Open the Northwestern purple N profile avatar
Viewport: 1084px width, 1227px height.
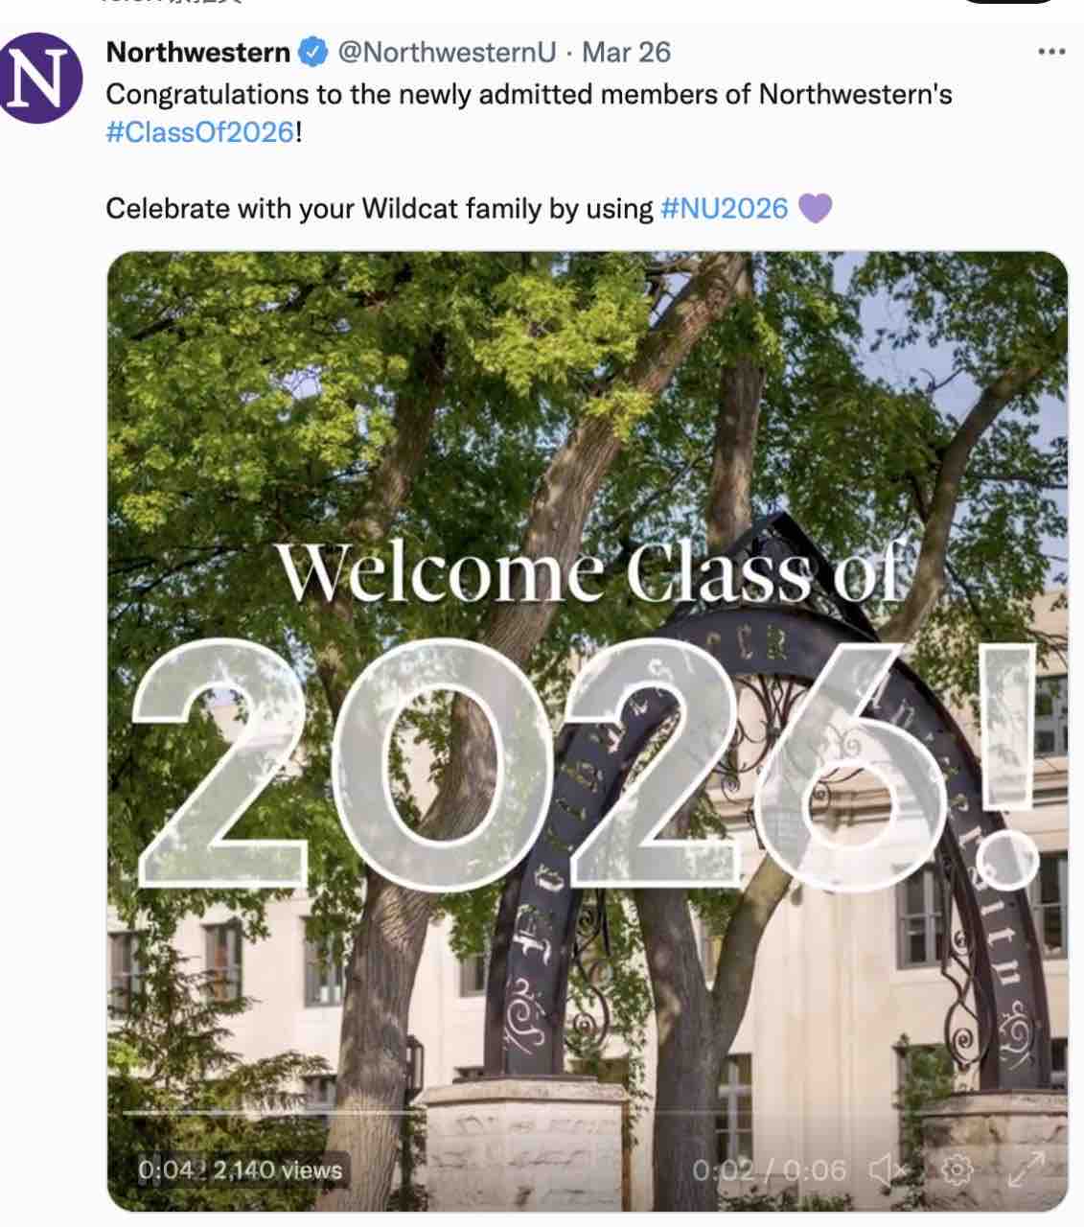click(x=39, y=78)
